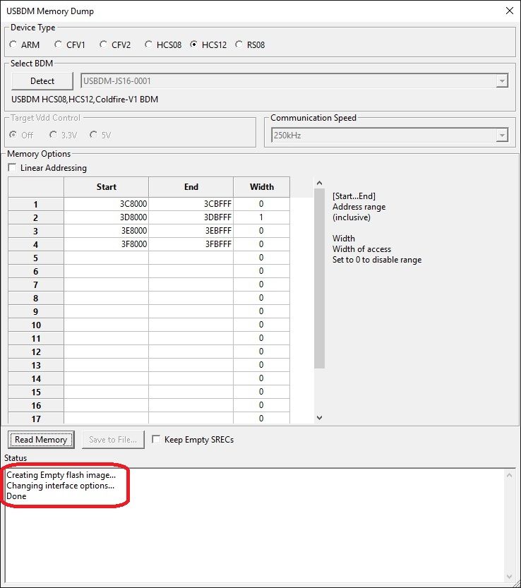The image size is (521, 588).
Task: Select the CFV1 device type
Action: tap(70, 44)
